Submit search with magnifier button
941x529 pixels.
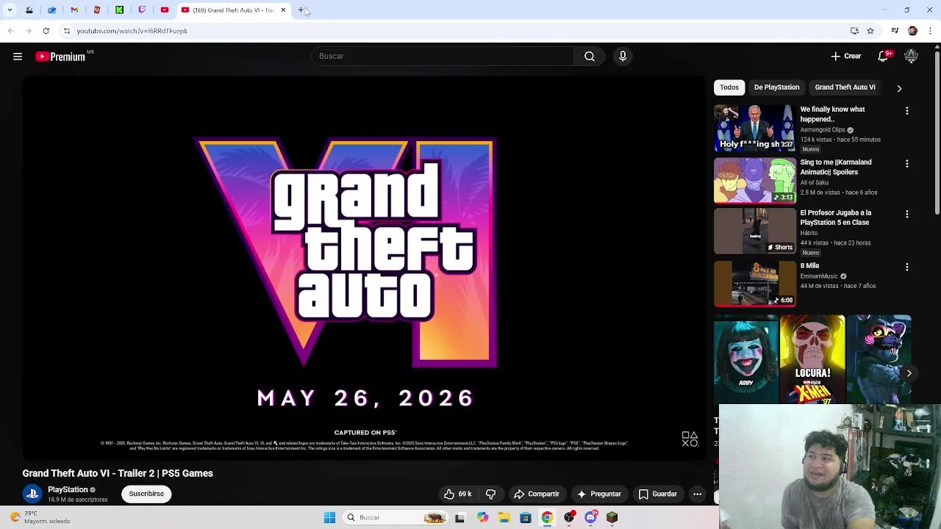point(589,57)
